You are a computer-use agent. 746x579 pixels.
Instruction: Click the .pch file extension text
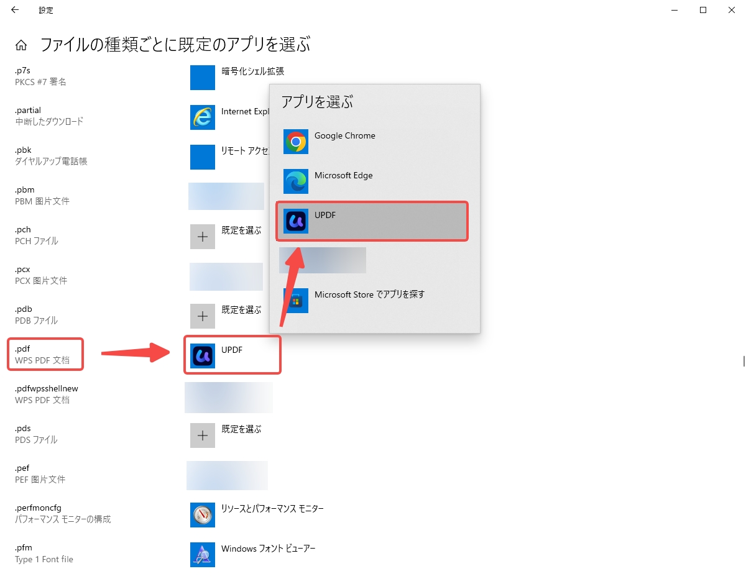pos(23,229)
